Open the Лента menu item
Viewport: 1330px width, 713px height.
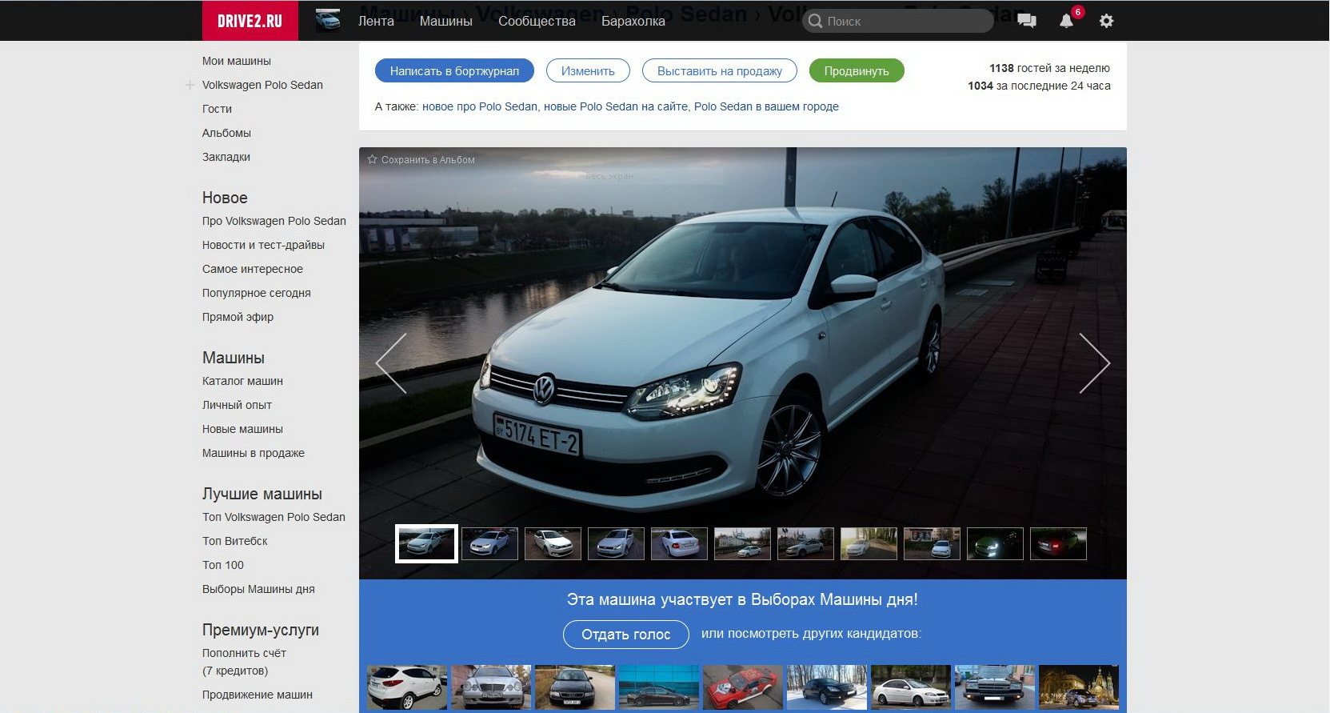pos(376,21)
